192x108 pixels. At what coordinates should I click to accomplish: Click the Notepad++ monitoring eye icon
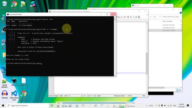125,17
